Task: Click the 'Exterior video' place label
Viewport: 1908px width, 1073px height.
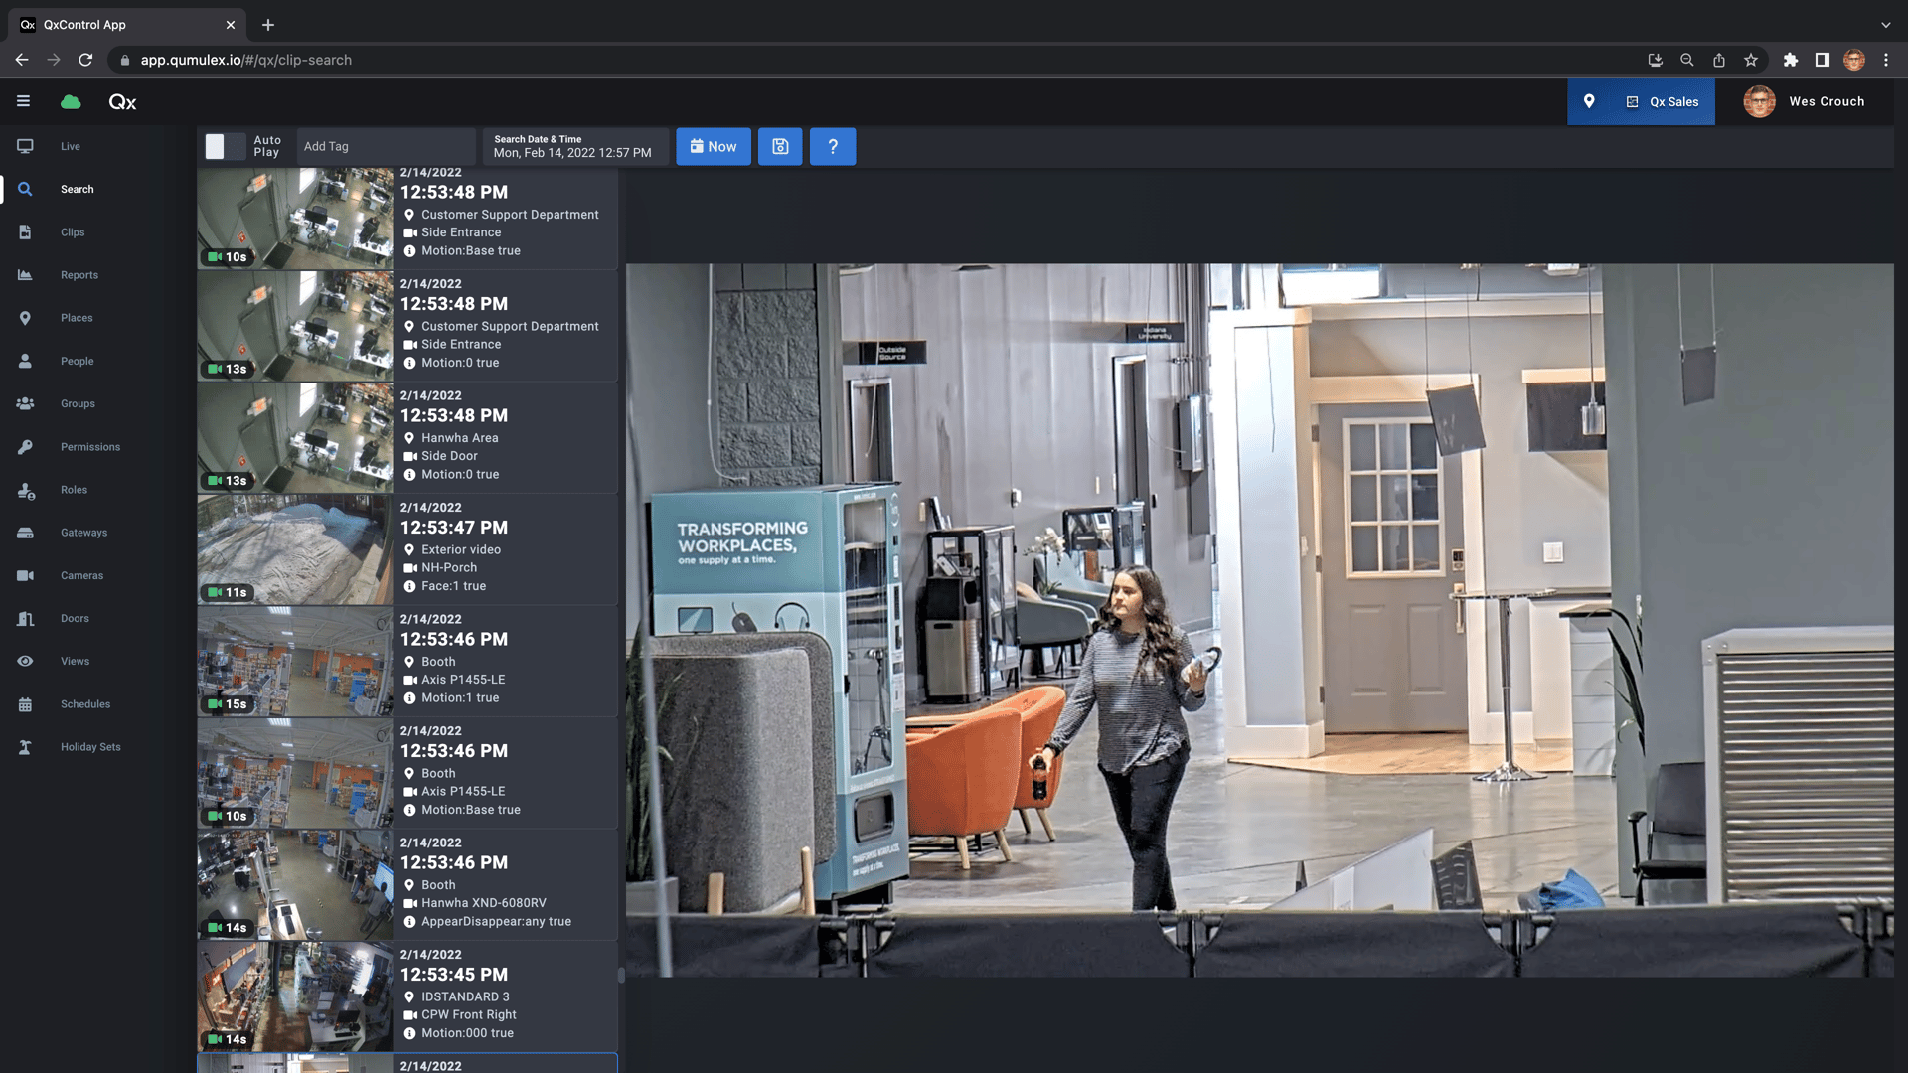Action: (461, 549)
